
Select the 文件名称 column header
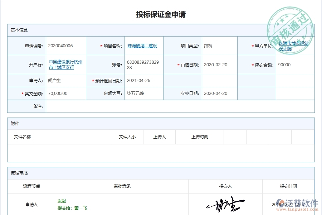[x=21, y=137]
